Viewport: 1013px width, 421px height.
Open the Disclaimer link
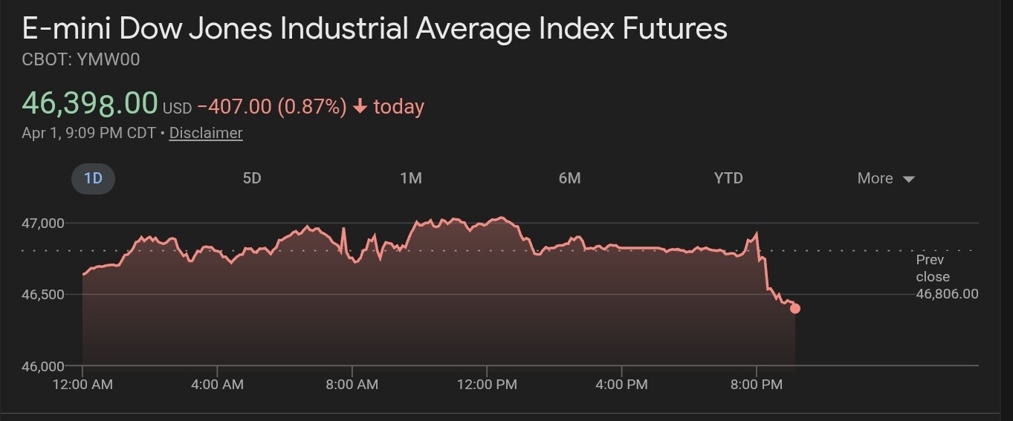(206, 134)
